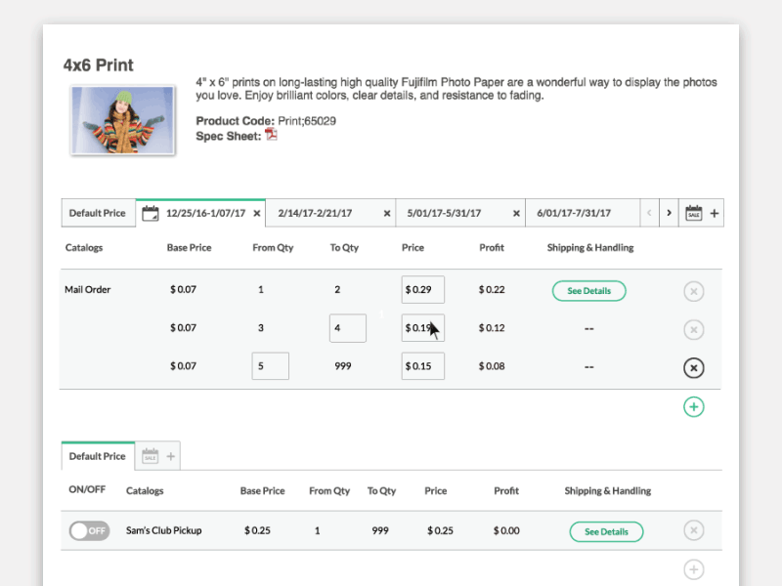Remove the Sam's Club Pickup row

coord(693,530)
